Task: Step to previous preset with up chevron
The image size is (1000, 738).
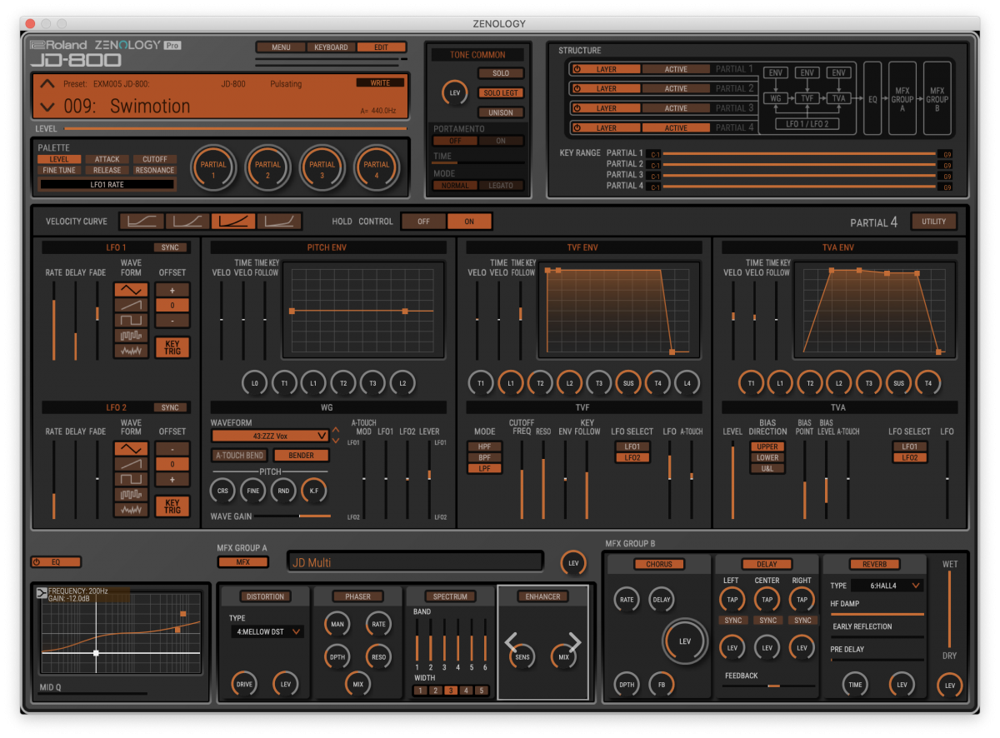Action: coord(47,83)
